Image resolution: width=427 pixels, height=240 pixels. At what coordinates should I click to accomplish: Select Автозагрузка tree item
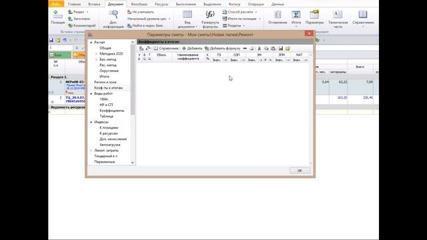click(109, 145)
